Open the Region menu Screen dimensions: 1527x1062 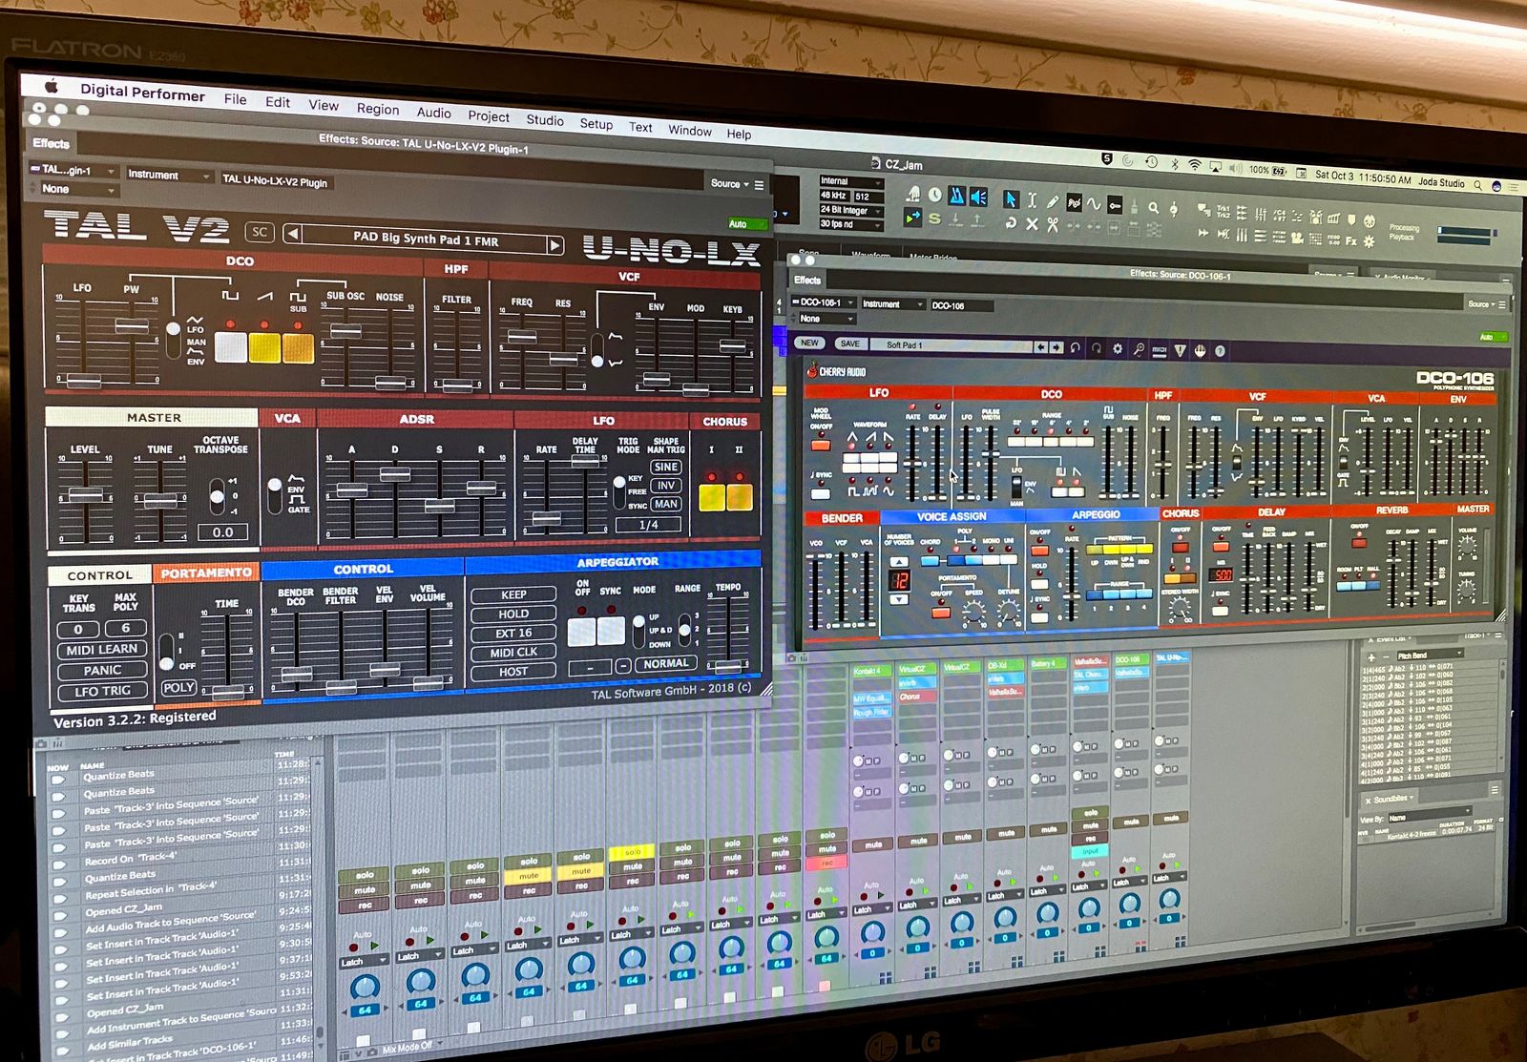click(378, 109)
